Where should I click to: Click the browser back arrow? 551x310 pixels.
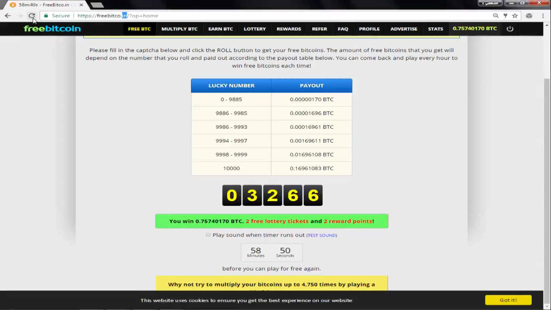click(x=8, y=16)
